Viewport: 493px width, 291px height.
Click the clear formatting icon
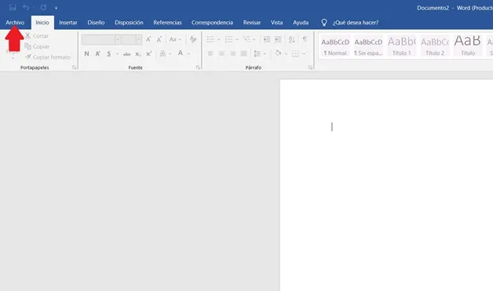(x=193, y=39)
